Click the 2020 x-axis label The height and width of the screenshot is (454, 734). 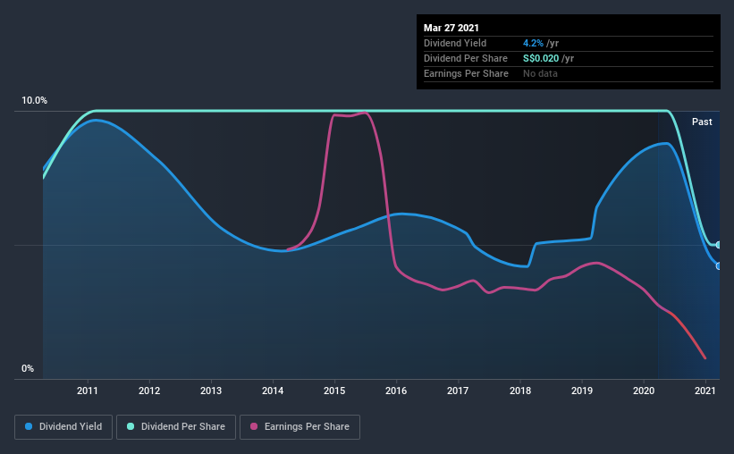click(644, 391)
